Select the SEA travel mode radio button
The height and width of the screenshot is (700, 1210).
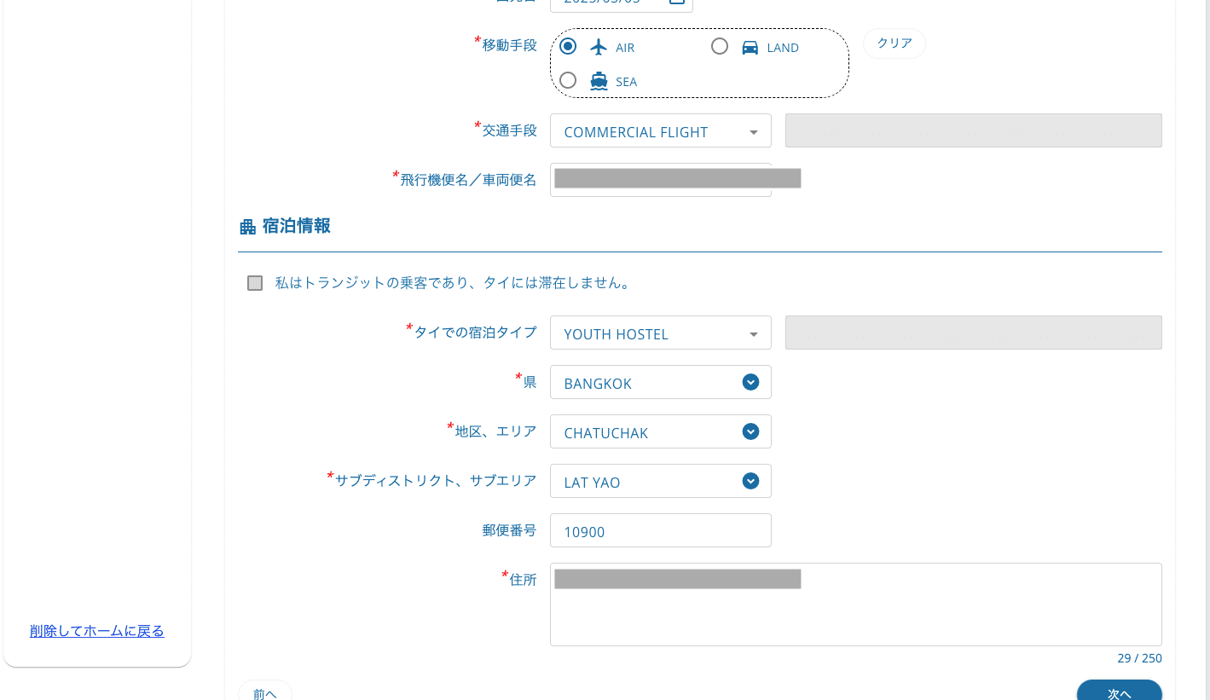coord(568,80)
